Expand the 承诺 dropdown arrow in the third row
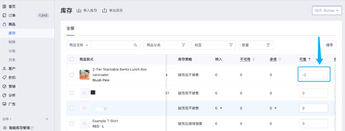 click(275, 108)
